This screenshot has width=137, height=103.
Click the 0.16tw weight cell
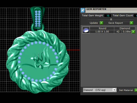[127, 32]
